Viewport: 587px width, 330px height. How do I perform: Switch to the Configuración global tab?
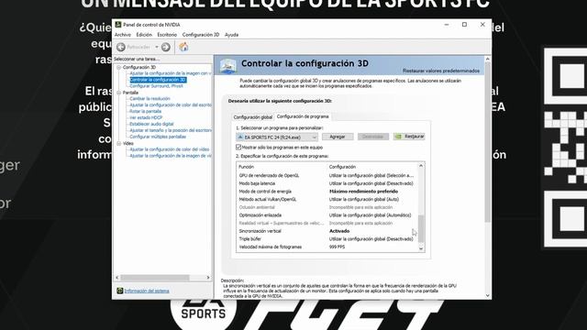pyautogui.click(x=253, y=117)
